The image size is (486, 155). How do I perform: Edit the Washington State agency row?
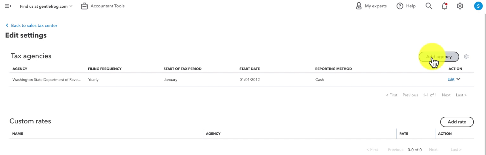[451, 79]
